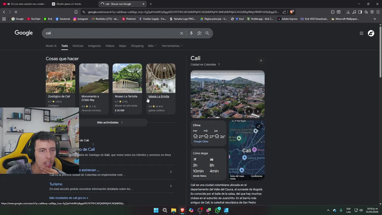
Task: Open the Videos results tab
Action: [110, 46]
